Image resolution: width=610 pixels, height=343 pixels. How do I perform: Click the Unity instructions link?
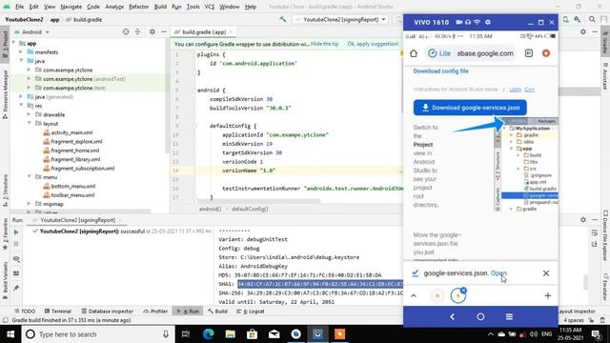pyautogui.click(x=515, y=90)
